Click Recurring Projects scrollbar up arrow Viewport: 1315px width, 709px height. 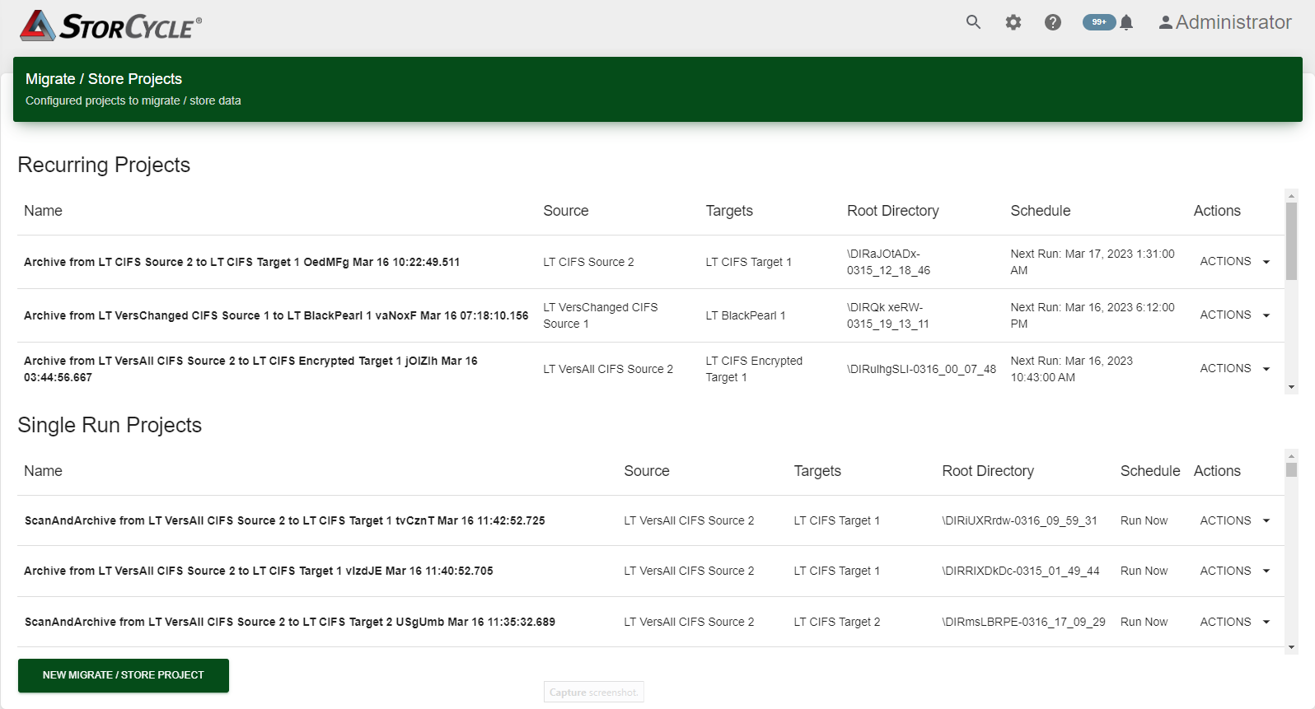click(1291, 196)
